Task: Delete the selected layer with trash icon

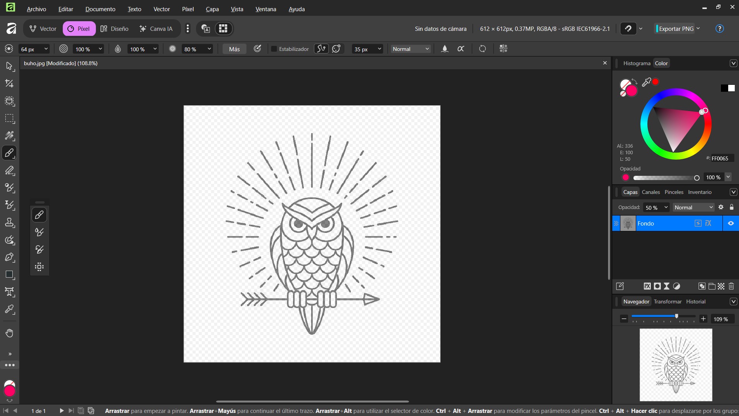Action: click(731, 286)
